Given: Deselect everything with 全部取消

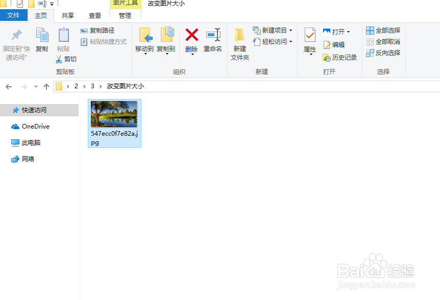Looking at the screenshot, I should pos(383,42).
